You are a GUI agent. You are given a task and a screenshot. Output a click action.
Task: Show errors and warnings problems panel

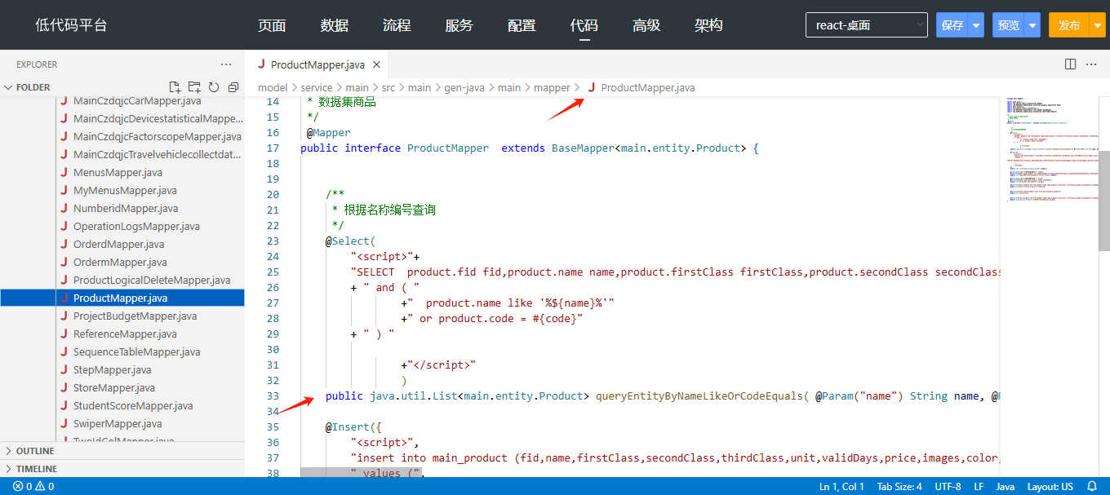33,487
